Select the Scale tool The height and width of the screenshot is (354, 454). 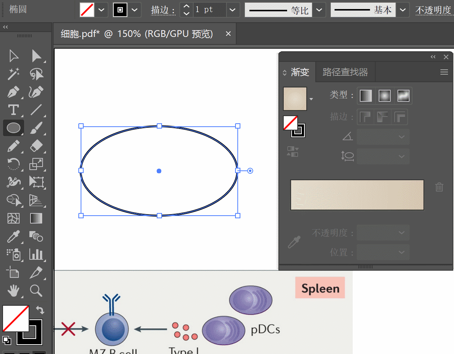pos(37,164)
